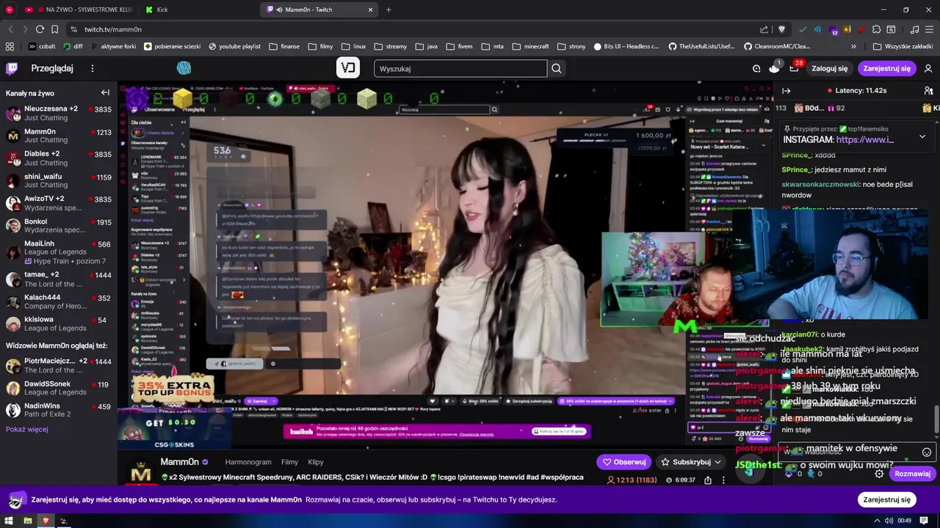Viewport: 940px width, 528px height.
Task: Expand the pinned INSTAGRAM message
Action: coord(922,136)
